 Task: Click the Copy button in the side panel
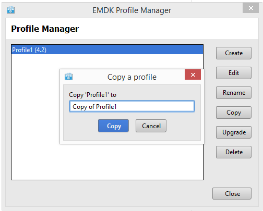point(234,113)
